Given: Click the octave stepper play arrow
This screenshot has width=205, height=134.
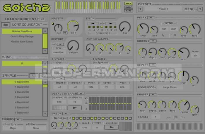Looking at the screenshot, I should coord(75,108).
